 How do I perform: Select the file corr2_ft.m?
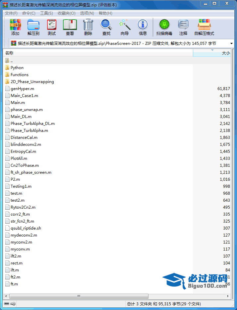(x=20, y=214)
